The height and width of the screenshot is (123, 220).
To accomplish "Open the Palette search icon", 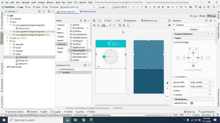I will pos(81,20).
